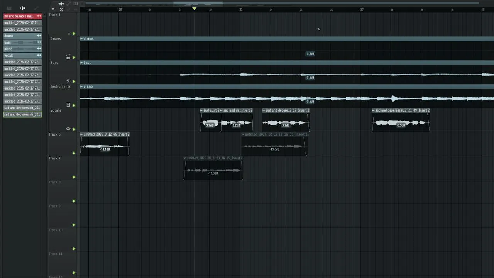Click bar 41 on the timeline ruler
The image size is (494, 278).
point(482,10)
